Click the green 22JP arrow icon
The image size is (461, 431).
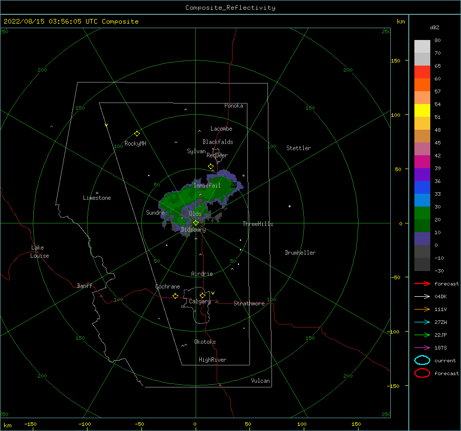tap(422, 335)
